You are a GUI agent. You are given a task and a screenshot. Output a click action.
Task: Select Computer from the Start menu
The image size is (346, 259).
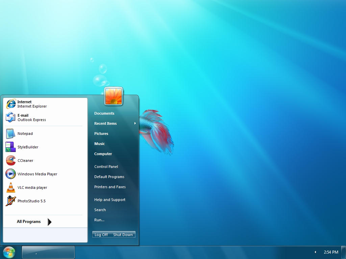coord(103,154)
